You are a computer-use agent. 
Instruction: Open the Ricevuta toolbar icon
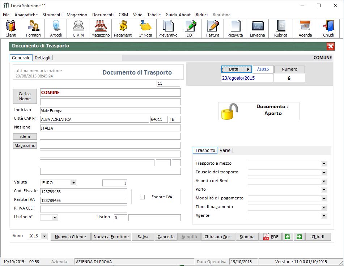235,28
